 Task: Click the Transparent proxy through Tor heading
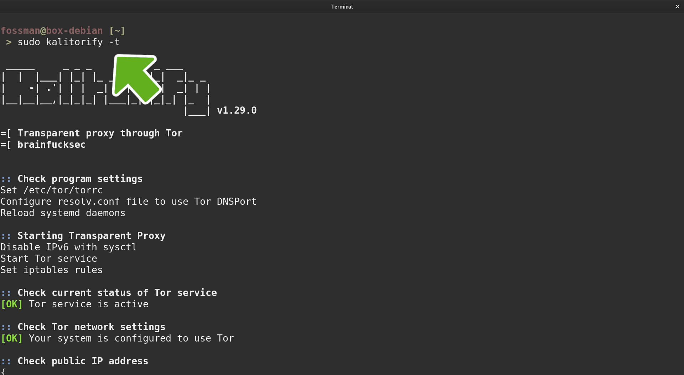click(x=100, y=133)
